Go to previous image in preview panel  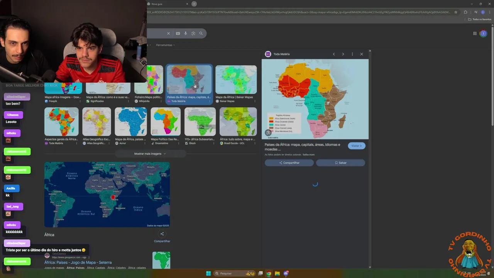pos(334,54)
